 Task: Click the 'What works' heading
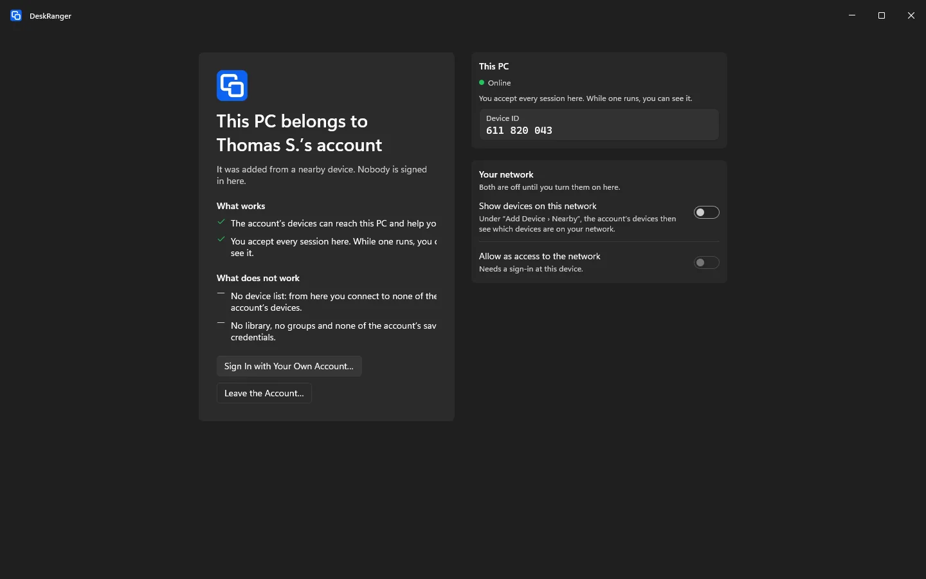(x=241, y=206)
